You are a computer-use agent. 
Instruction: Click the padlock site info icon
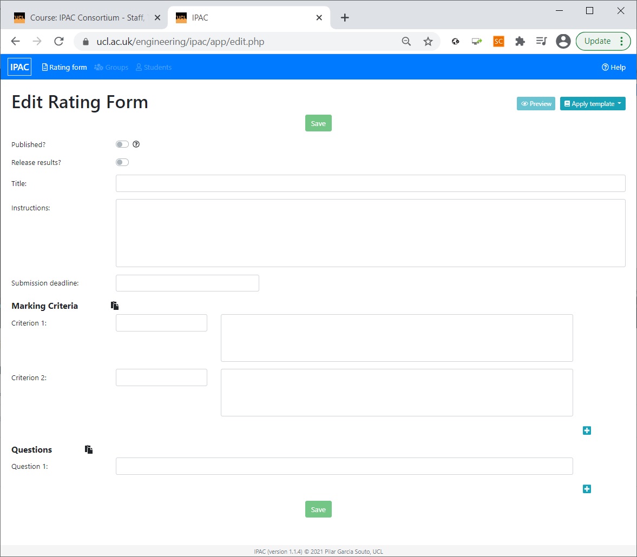86,42
